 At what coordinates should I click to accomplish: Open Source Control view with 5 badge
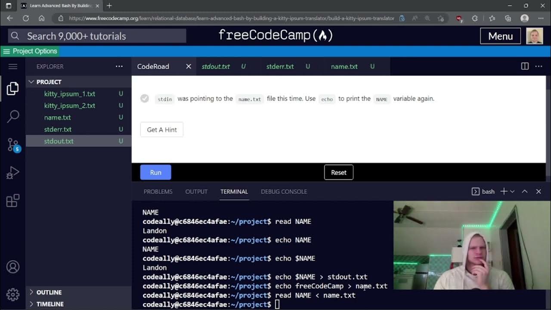pyautogui.click(x=13, y=145)
